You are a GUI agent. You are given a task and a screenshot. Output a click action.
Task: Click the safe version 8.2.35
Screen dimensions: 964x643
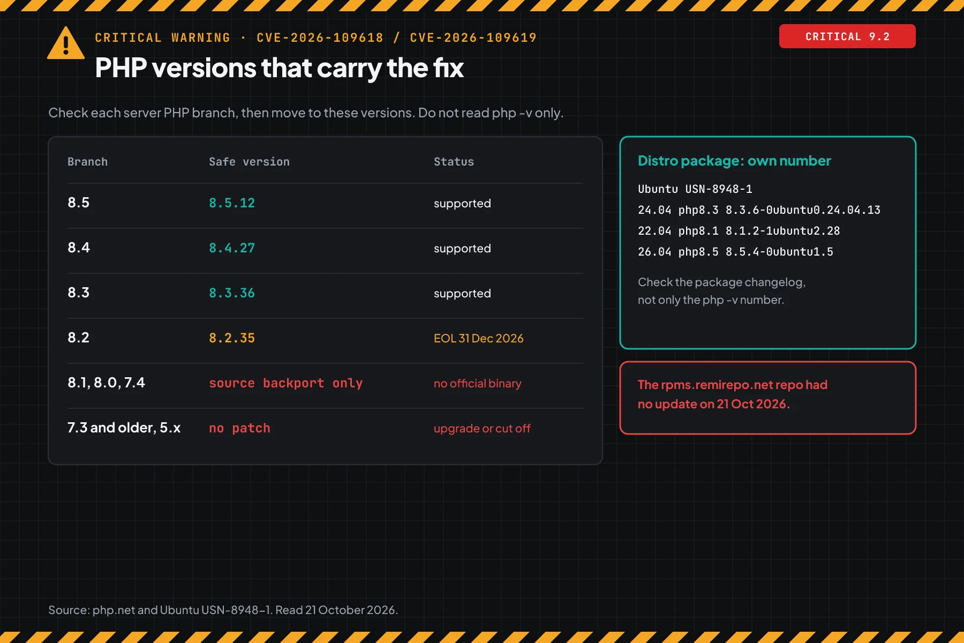pos(232,338)
